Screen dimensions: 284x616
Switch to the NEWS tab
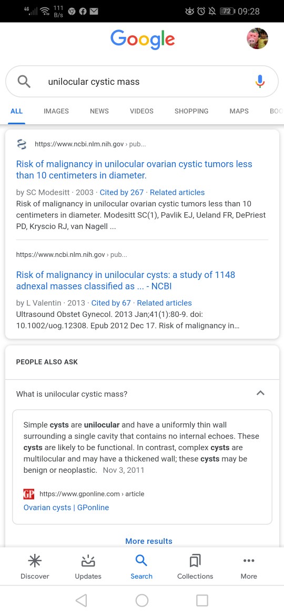coord(99,111)
